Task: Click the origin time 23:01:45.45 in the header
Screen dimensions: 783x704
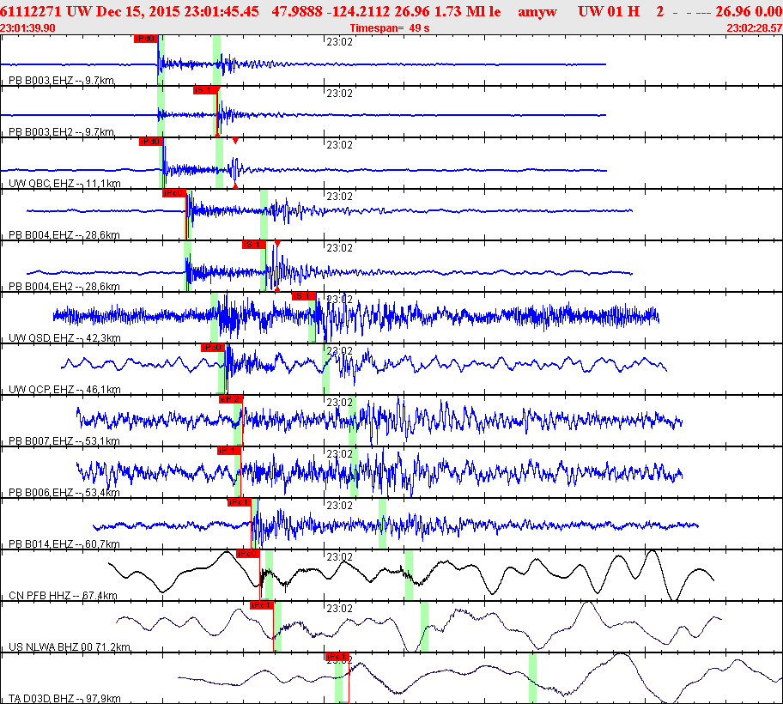Action: [x=222, y=11]
